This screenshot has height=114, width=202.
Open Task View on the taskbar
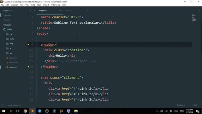click(x=18, y=111)
